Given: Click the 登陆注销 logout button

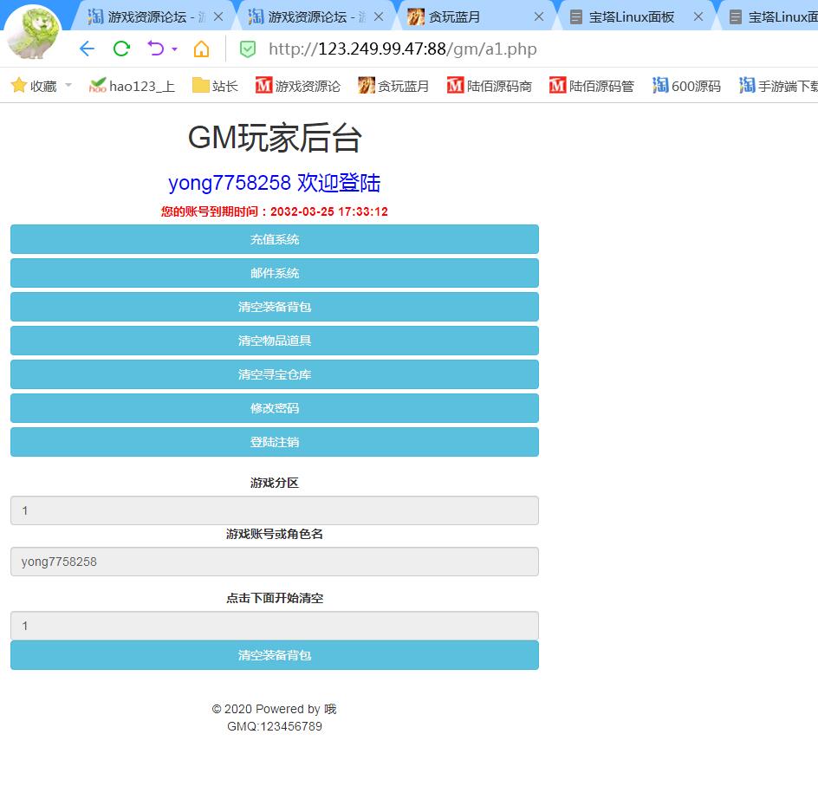Looking at the screenshot, I should [x=274, y=442].
